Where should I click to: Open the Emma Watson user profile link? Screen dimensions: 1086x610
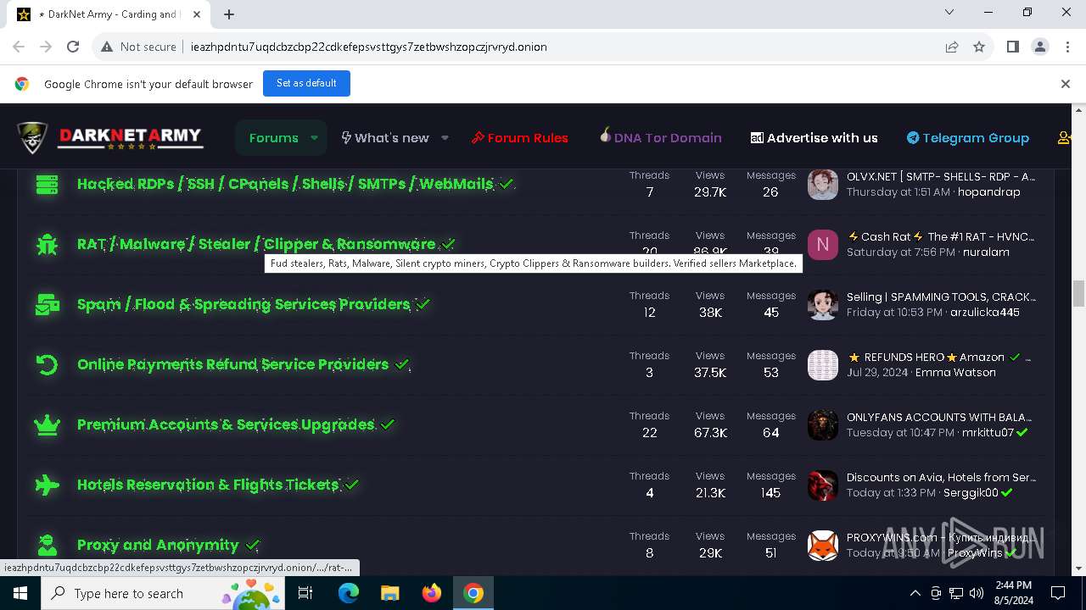coord(955,373)
